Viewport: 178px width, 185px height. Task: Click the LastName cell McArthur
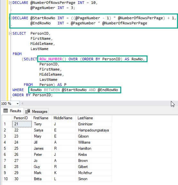point(94,173)
